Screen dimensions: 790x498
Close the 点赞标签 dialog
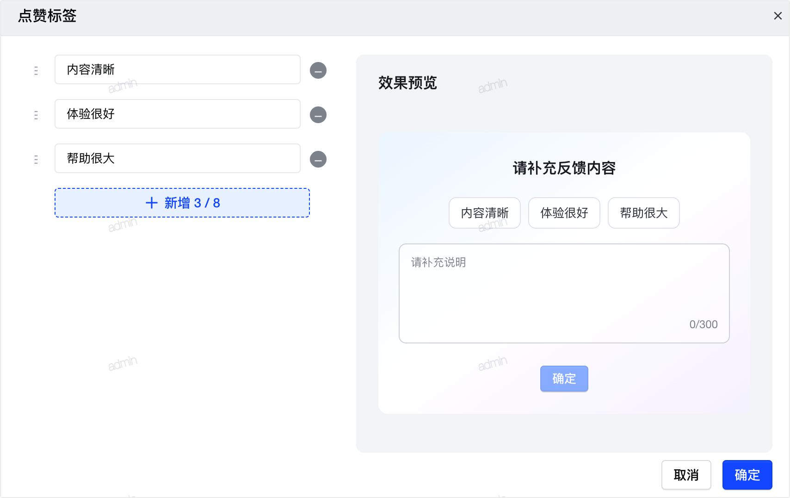(x=778, y=16)
